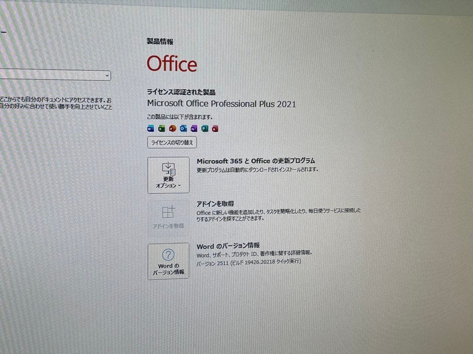Click the dash control at the top-left corner
Image resolution: width=473 pixels, height=354 pixels.
(4, 33)
